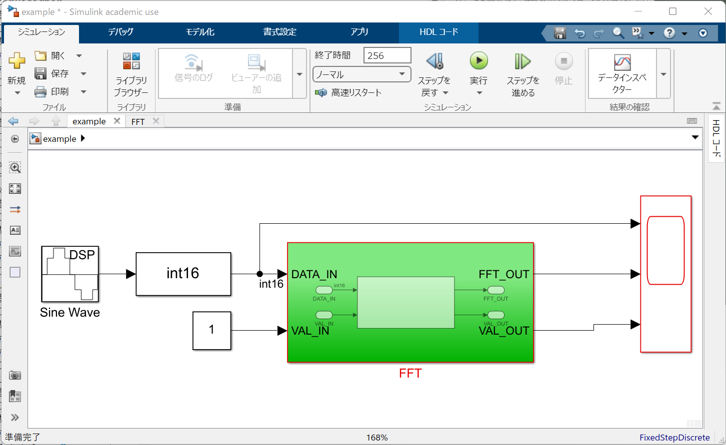Click the Step Back icon

point(434,61)
